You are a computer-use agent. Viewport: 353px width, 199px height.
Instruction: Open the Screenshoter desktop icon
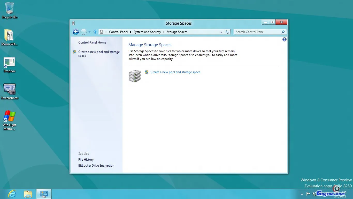10,91
